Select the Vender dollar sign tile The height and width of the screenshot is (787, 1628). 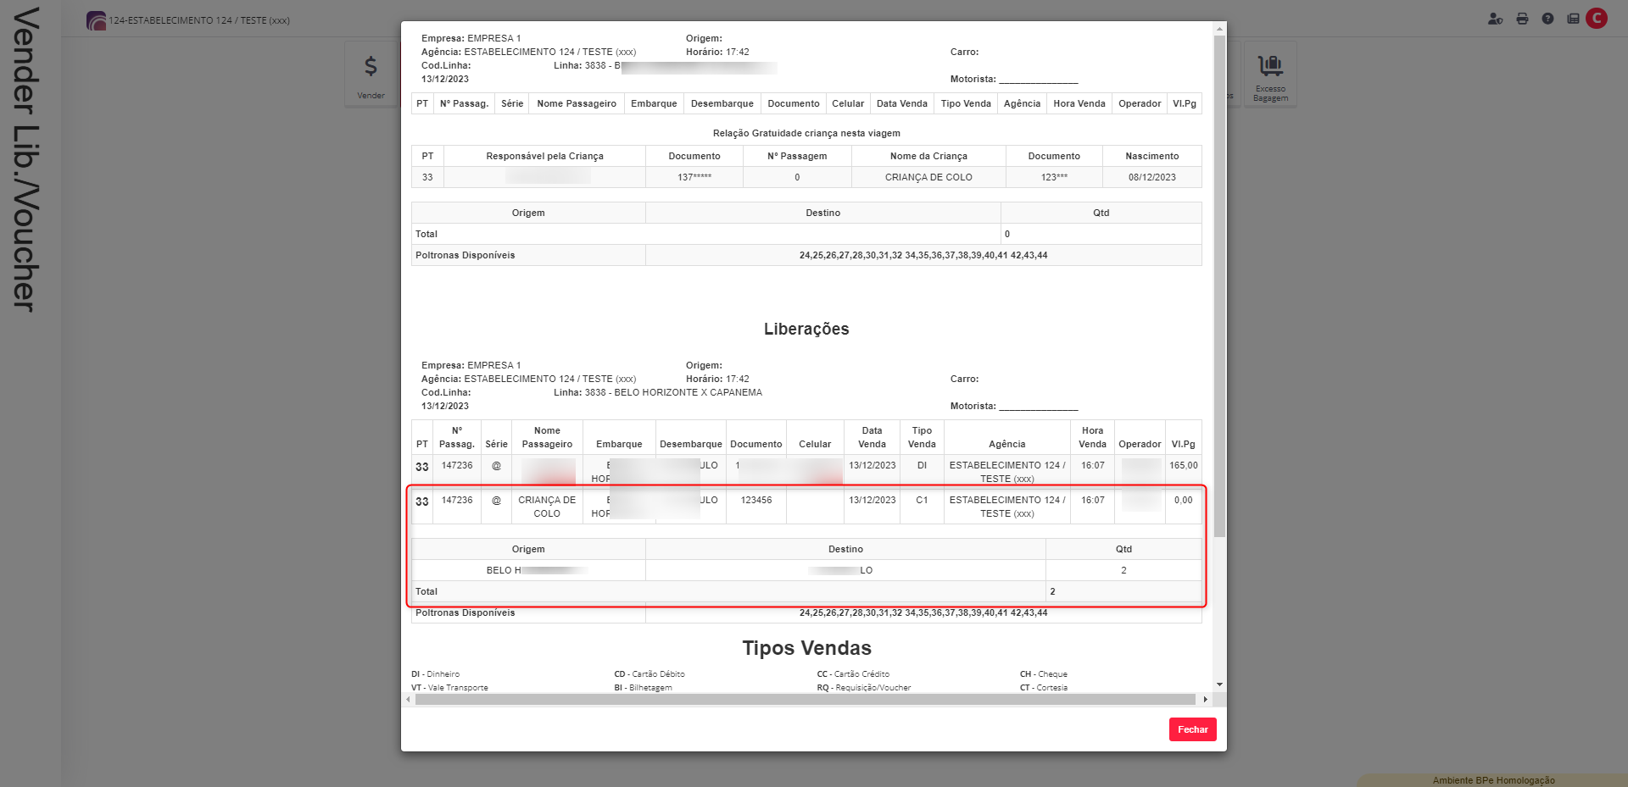tap(371, 74)
